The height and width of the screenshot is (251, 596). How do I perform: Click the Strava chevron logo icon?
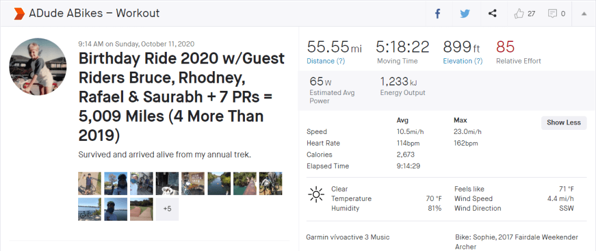[19, 13]
